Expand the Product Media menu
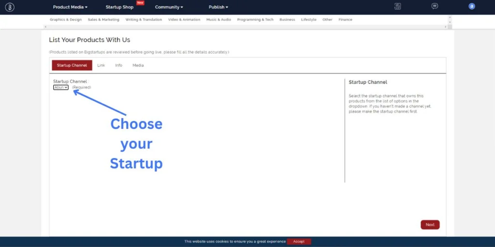Screen dimensions: 495x247 click(x=70, y=7)
